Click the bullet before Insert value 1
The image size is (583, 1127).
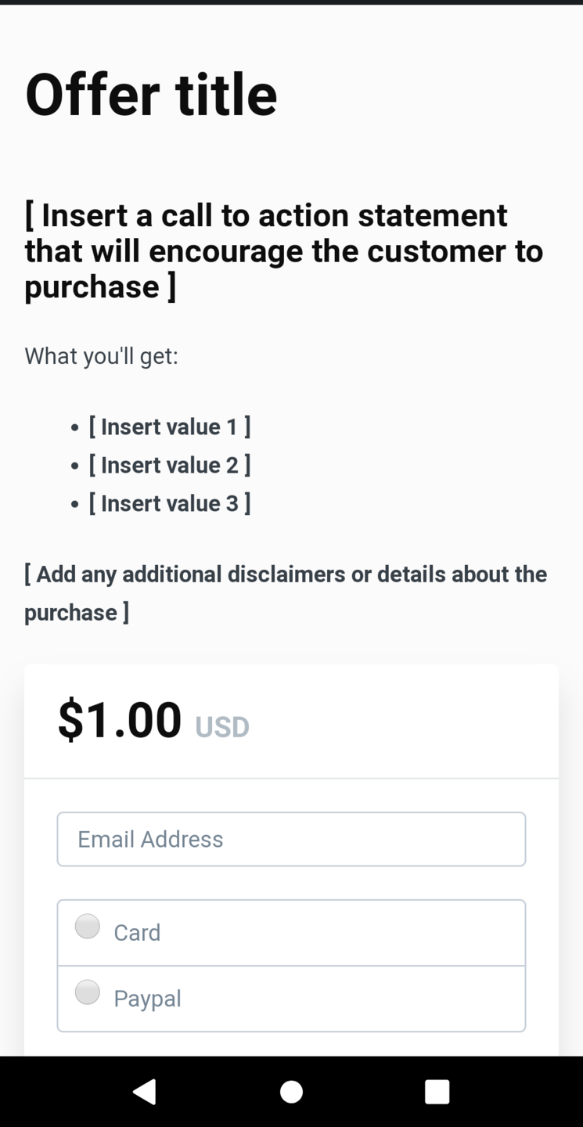click(x=74, y=428)
